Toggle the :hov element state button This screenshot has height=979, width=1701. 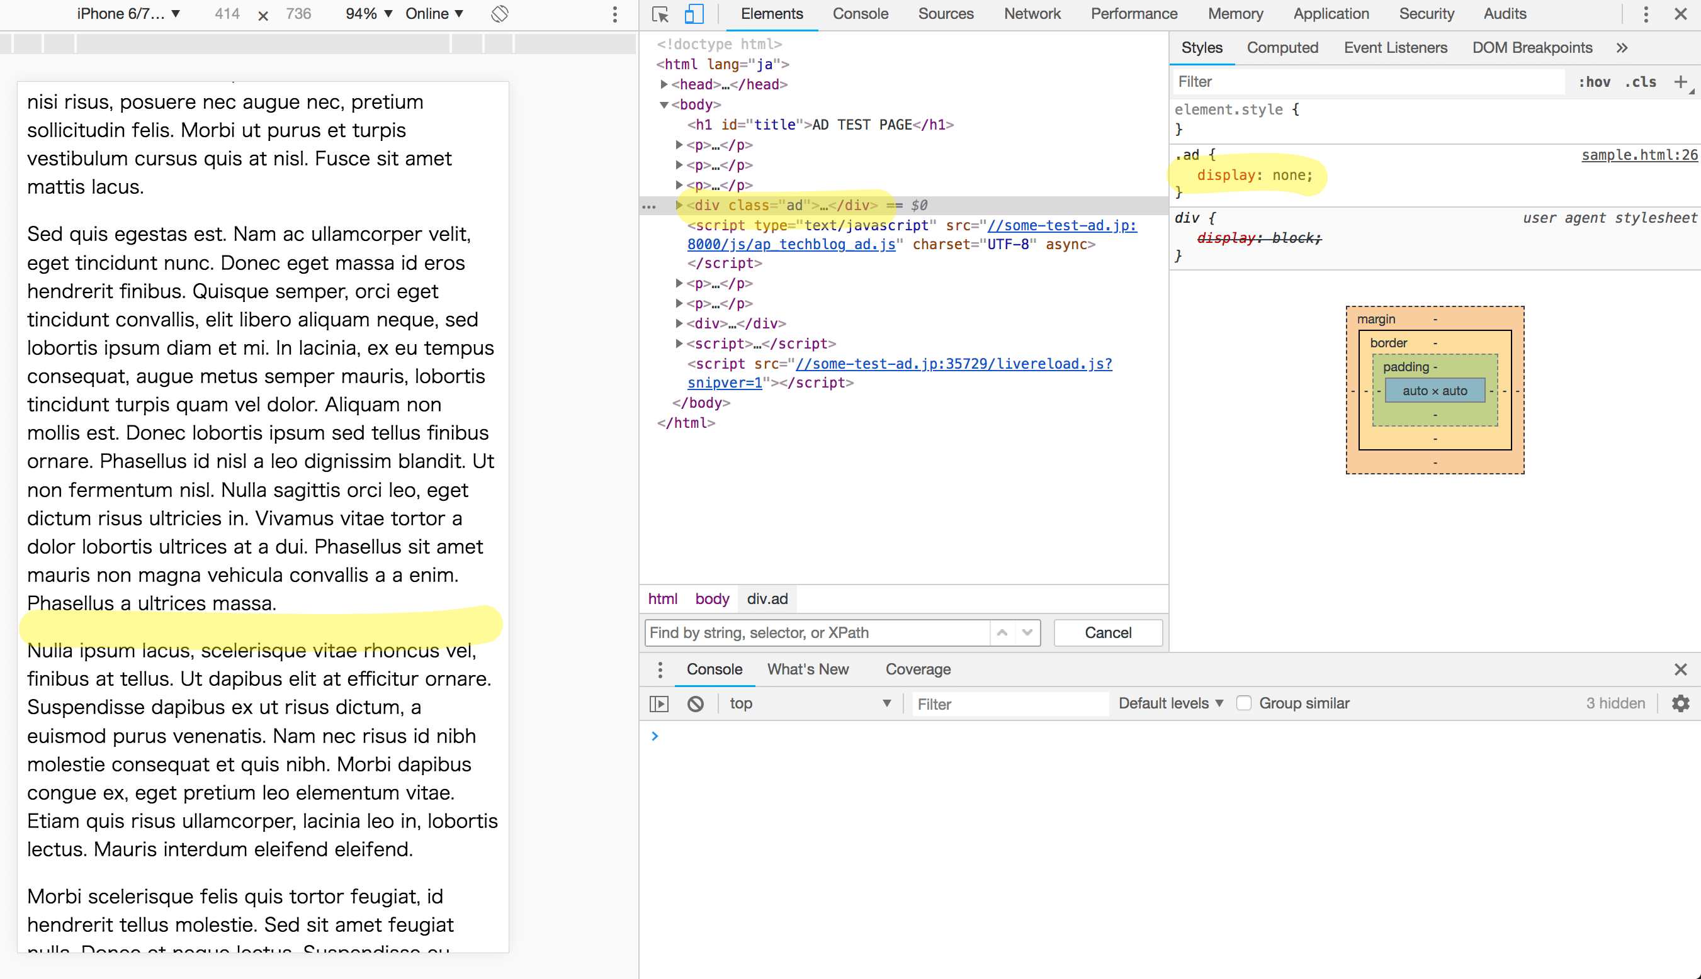point(1594,82)
